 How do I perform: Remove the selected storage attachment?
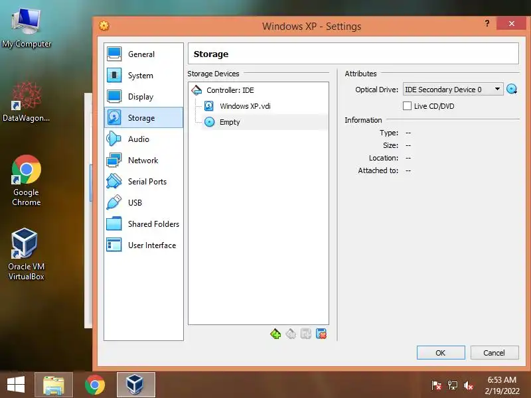[321, 334]
